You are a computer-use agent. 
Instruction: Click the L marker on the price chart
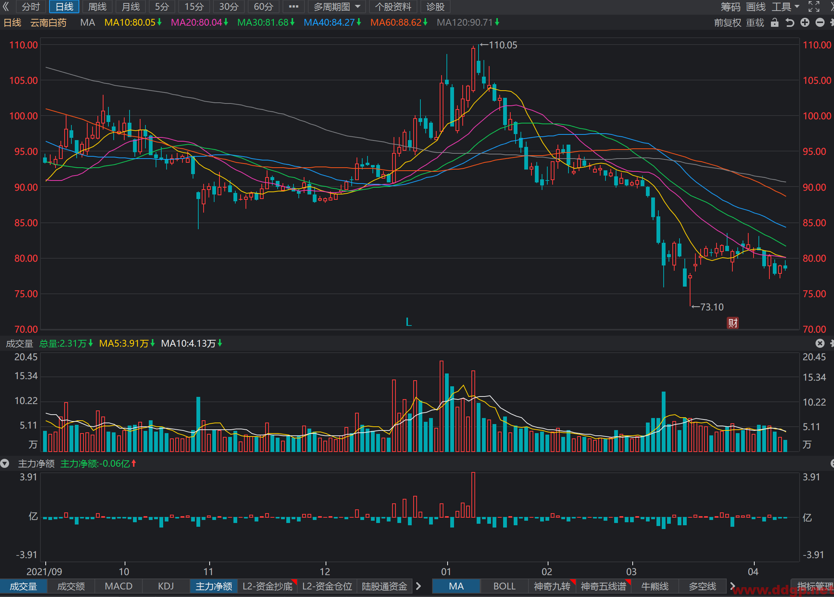(x=408, y=322)
